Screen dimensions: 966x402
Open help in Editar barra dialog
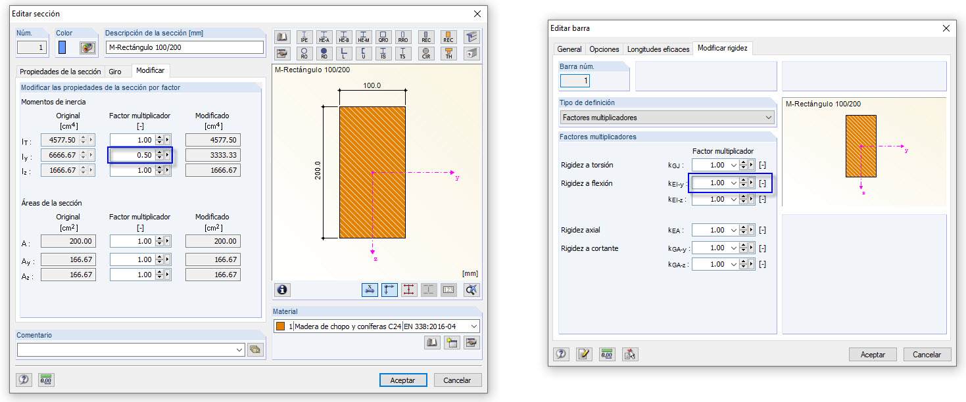pyautogui.click(x=561, y=354)
